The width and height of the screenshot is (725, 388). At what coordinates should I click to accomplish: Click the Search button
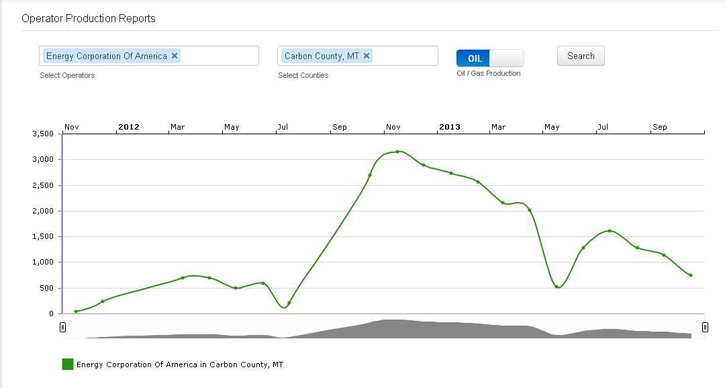coord(581,56)
